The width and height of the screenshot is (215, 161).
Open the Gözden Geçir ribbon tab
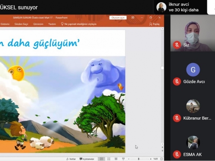pyautogui.click(x=21, y=24)
